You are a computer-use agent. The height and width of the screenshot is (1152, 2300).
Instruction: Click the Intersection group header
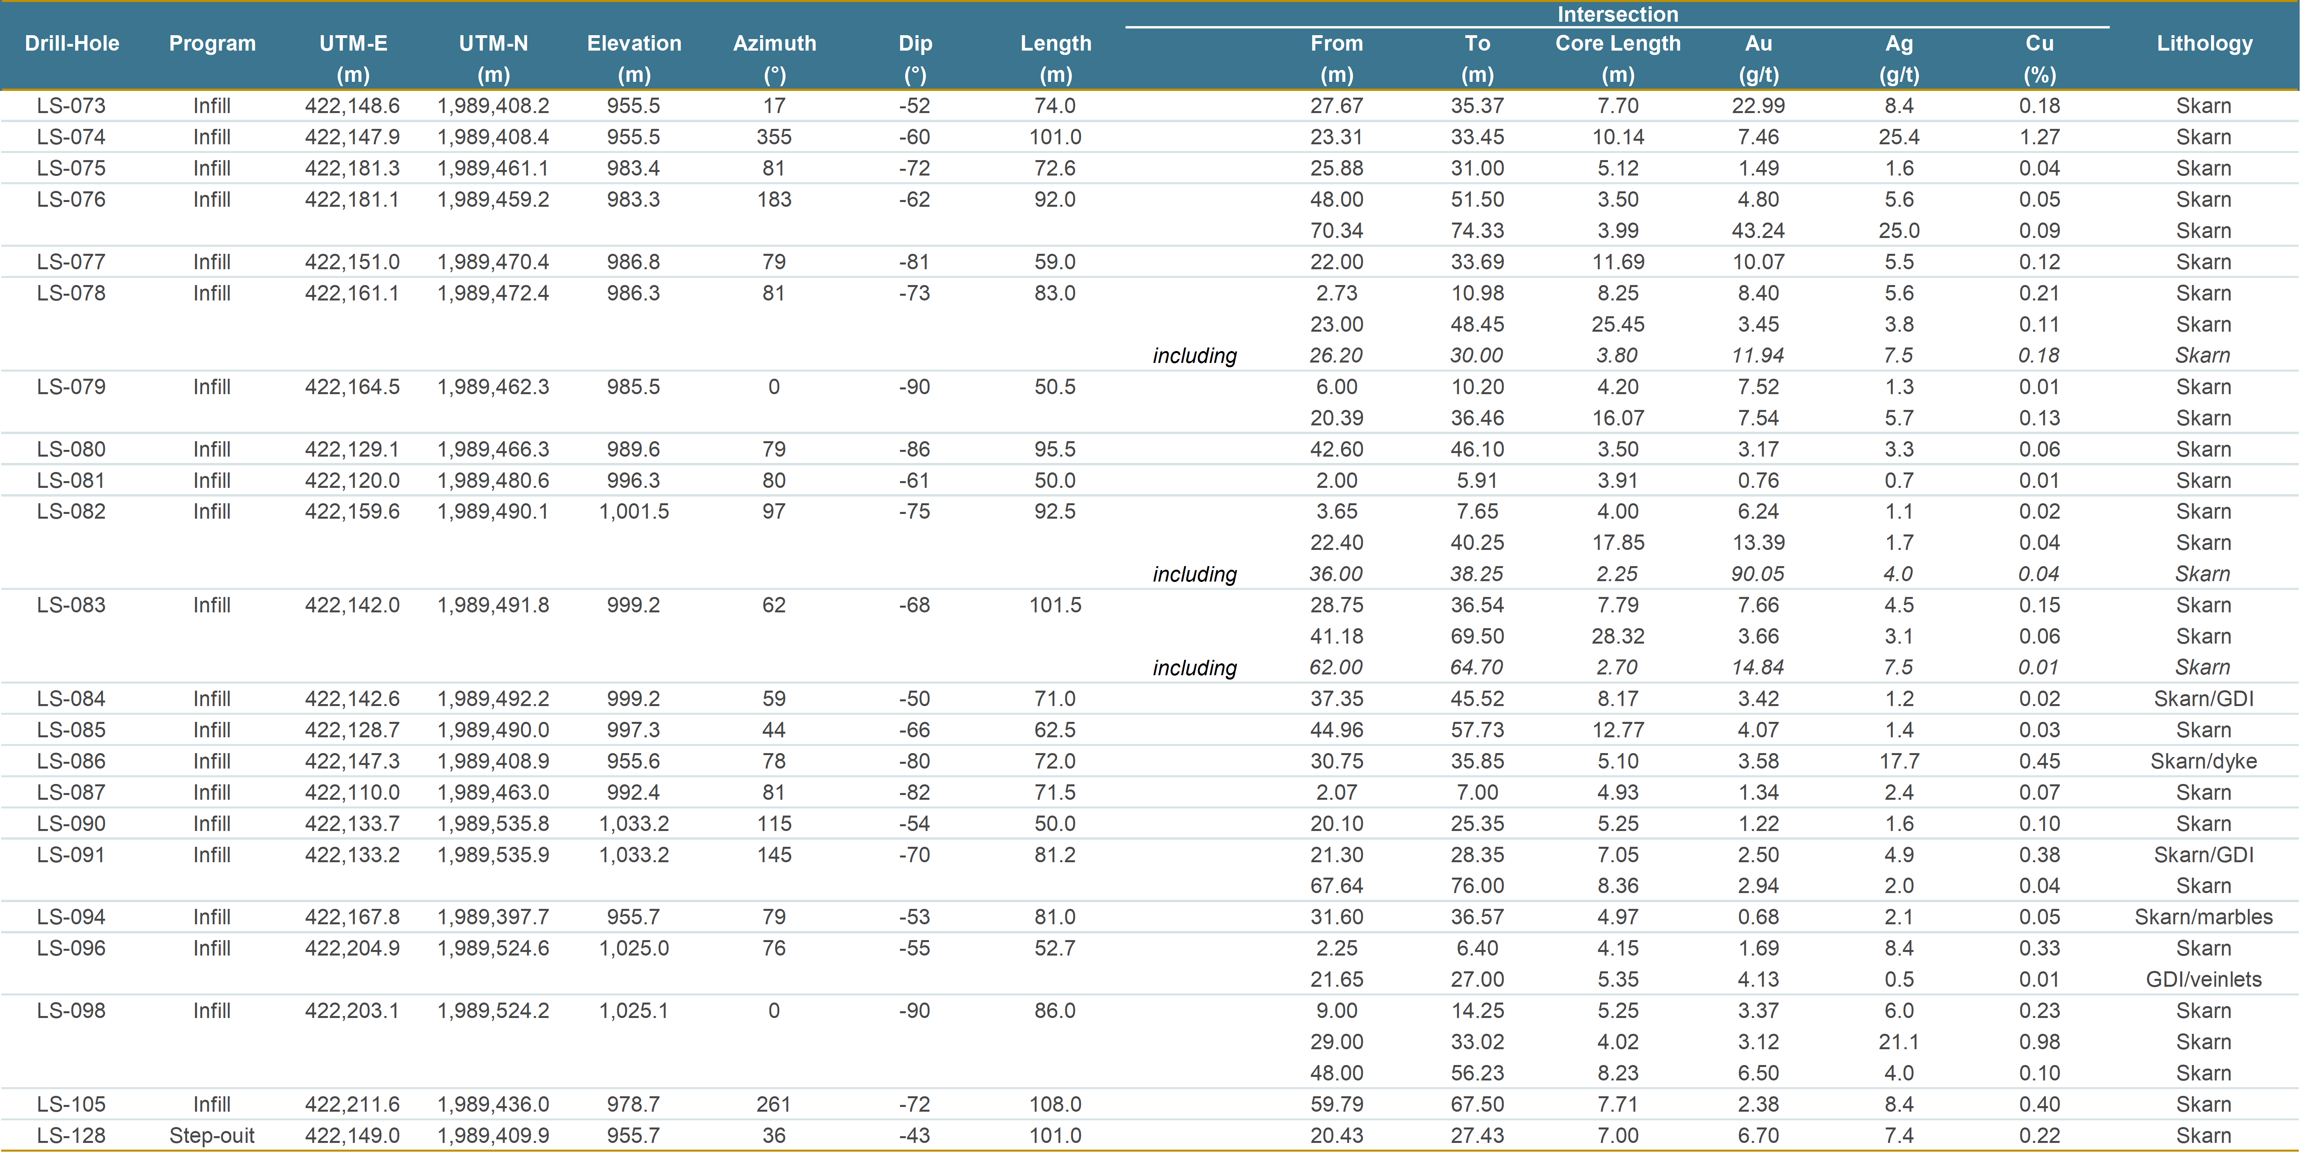coord(1618,14)
